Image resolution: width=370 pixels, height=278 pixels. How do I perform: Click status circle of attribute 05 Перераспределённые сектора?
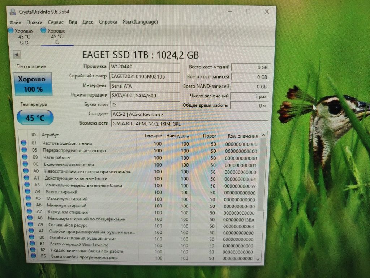click(x=24, y=149)
